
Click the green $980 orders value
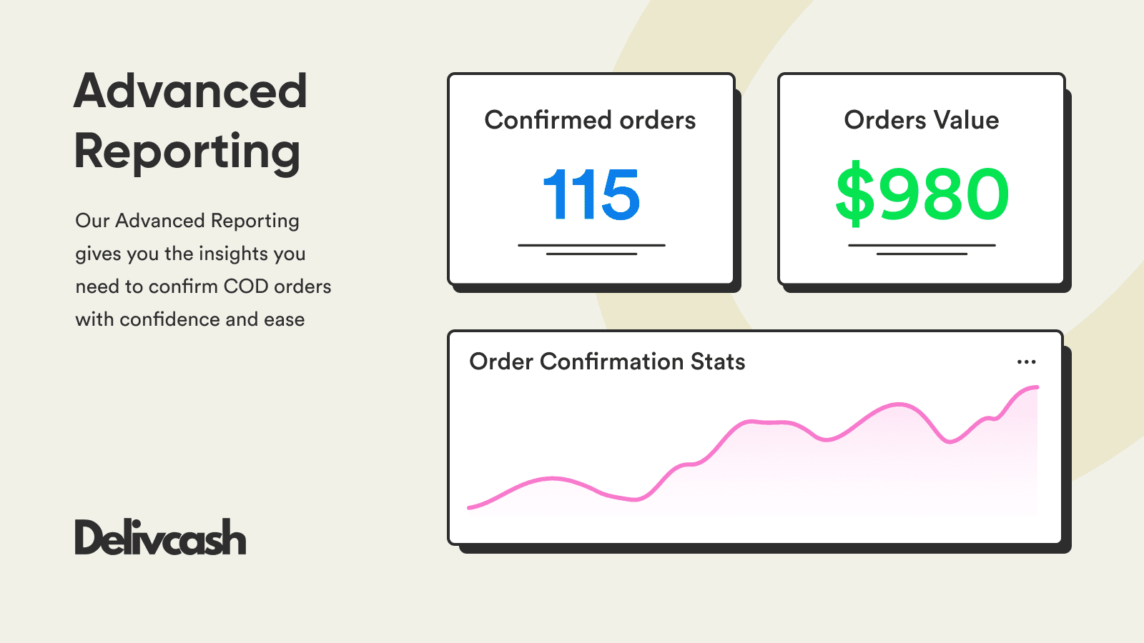tap(922, 194)
